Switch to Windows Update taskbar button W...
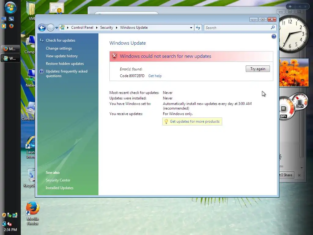 point(10,58)
